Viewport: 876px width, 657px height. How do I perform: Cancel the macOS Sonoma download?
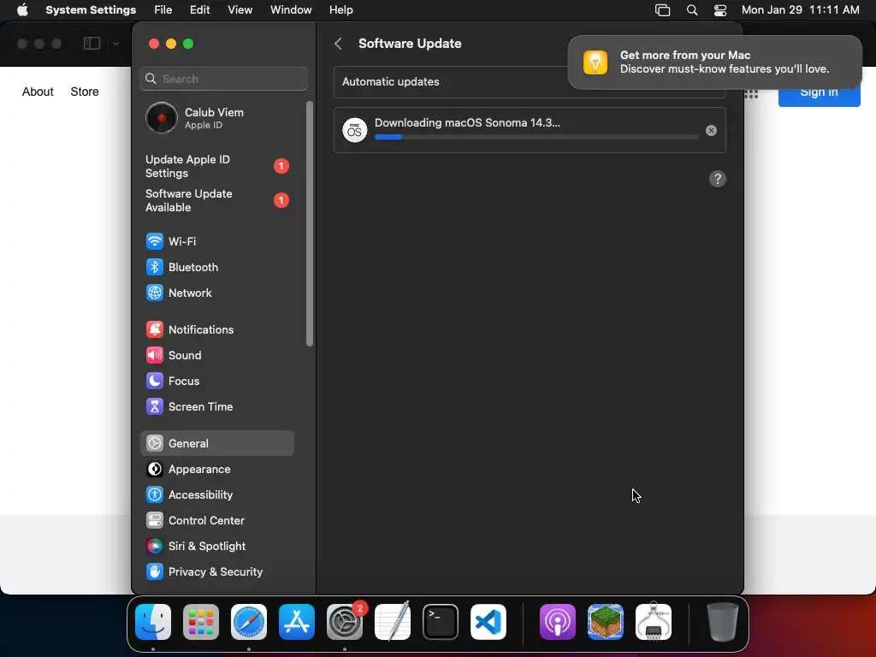[x=711, y=130]
